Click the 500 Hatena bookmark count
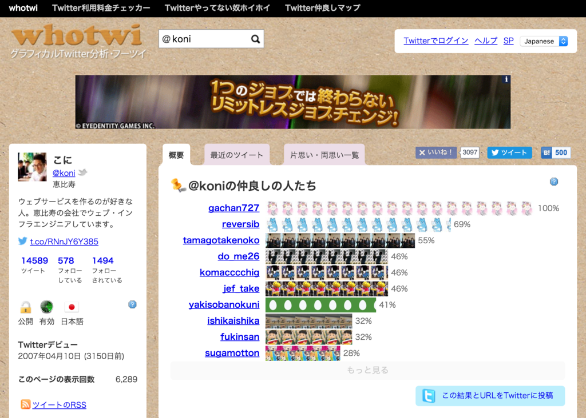Screen dimensions: 586x418 point(561,152)
